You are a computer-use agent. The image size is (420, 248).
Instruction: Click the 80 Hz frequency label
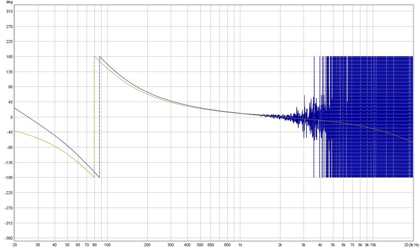pos(94,245)
